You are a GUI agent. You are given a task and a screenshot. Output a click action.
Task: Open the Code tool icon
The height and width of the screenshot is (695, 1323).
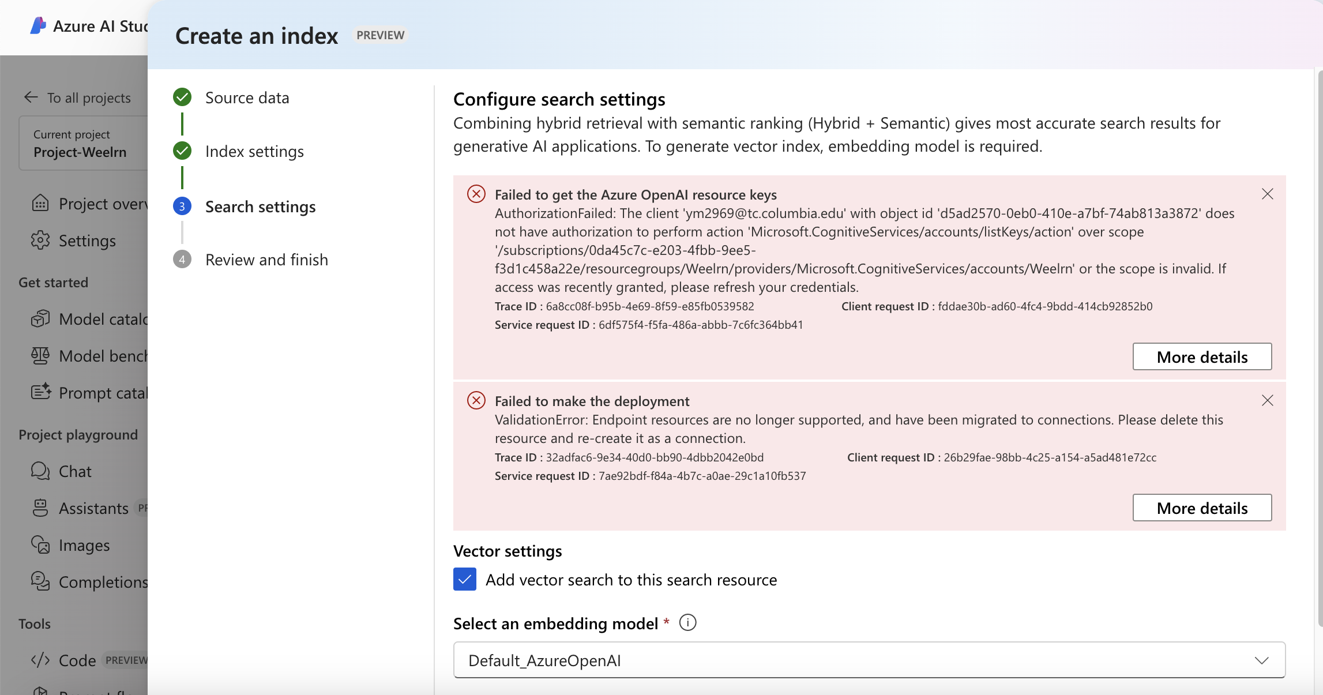click(40, 660)
